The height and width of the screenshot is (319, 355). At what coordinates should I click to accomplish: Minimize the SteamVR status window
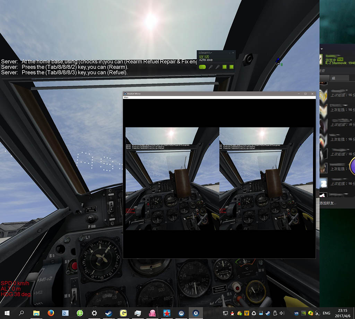230,53
